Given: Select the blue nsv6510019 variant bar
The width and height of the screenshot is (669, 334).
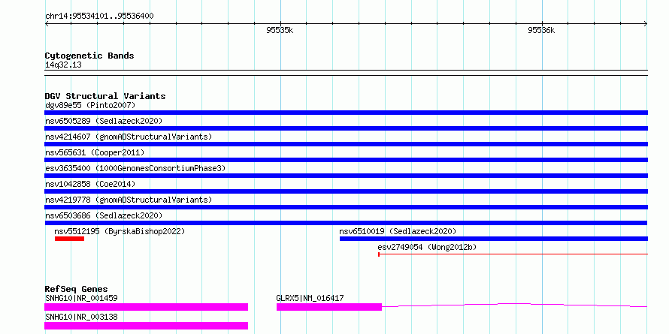Looking at the screenshot, I should [x=494, y=239].
